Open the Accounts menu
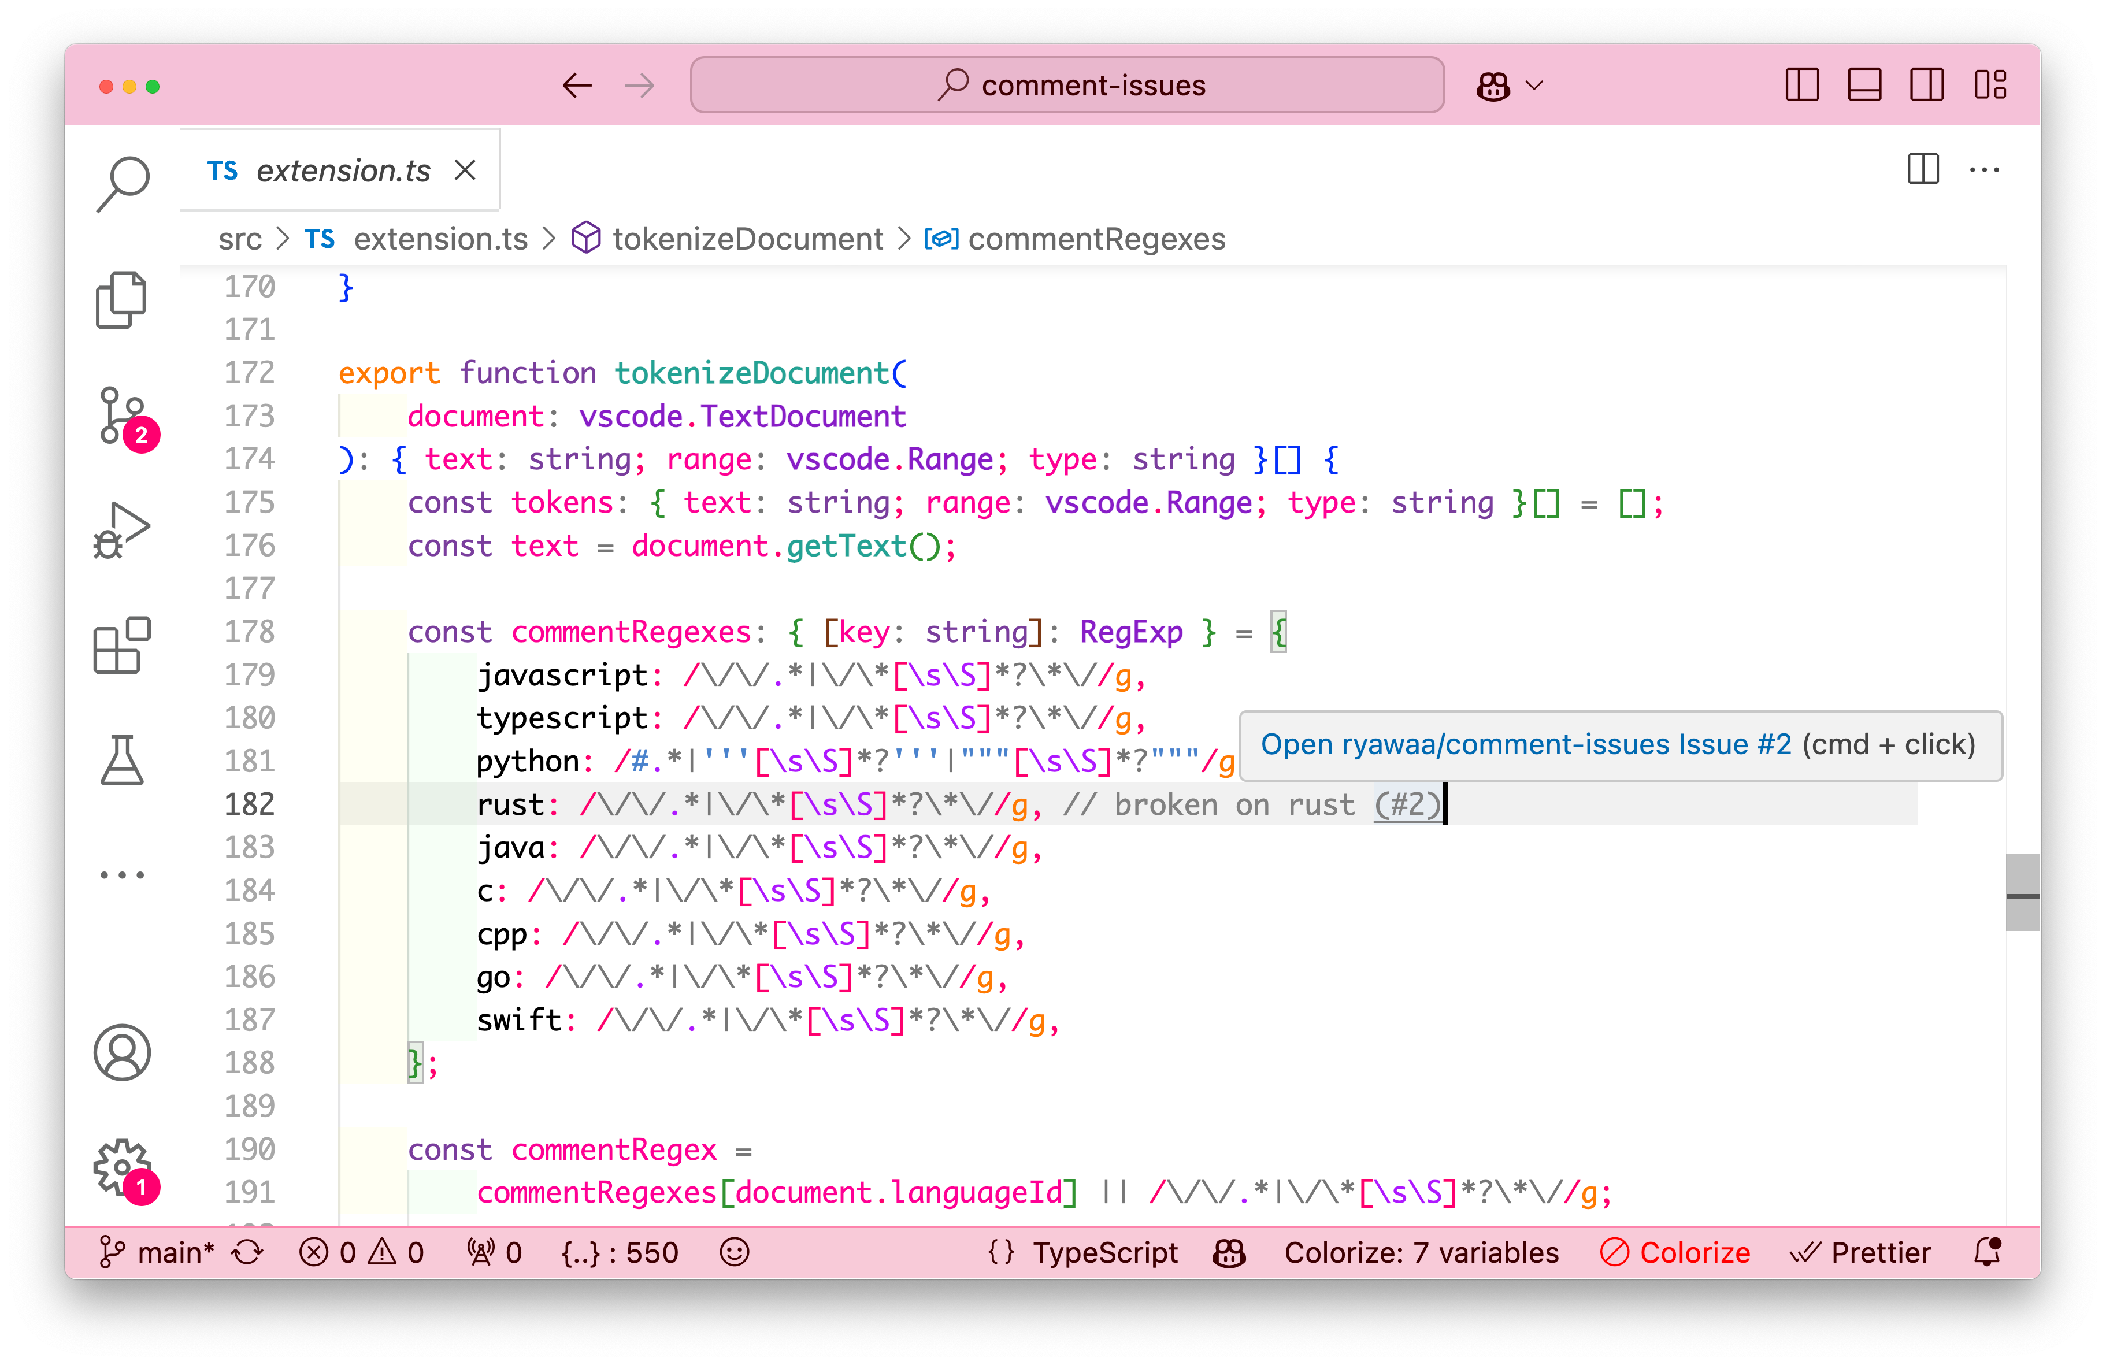The height and width of the screenshot is (1365, 2106). (x=122, y=1053)
